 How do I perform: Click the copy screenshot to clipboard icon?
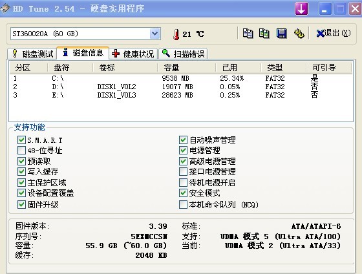(264, 34)
